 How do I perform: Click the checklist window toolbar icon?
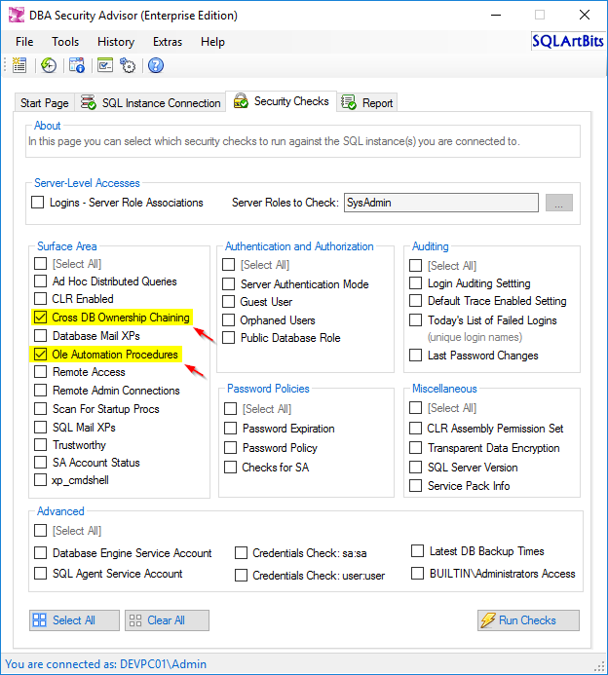click(105, 65)
